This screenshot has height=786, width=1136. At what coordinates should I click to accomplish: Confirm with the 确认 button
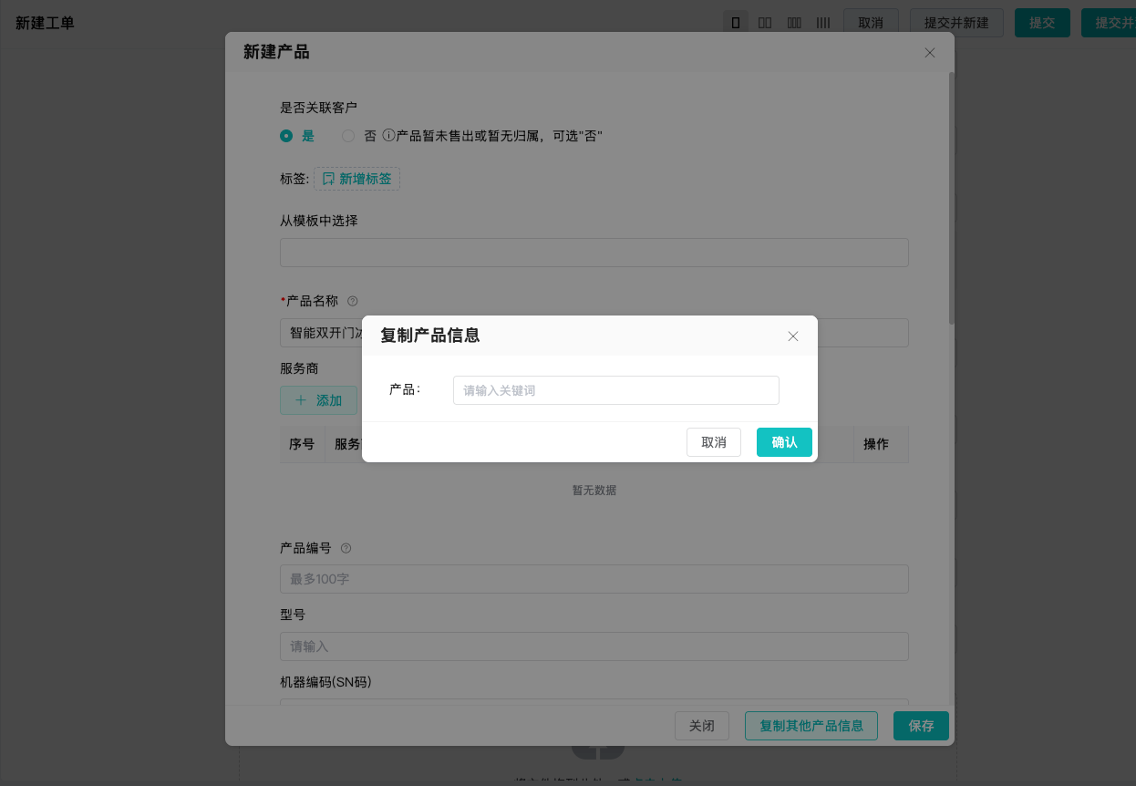click(x=784, y=442)
